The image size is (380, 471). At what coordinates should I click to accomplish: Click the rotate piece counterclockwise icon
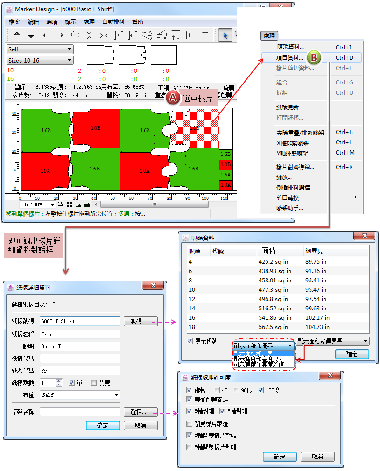click(75, 35)
